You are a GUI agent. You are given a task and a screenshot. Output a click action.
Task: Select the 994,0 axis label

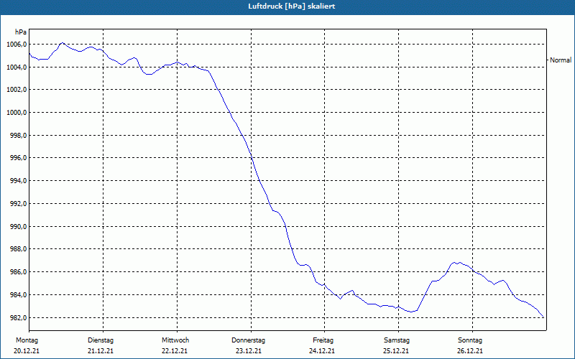[19, 181]
